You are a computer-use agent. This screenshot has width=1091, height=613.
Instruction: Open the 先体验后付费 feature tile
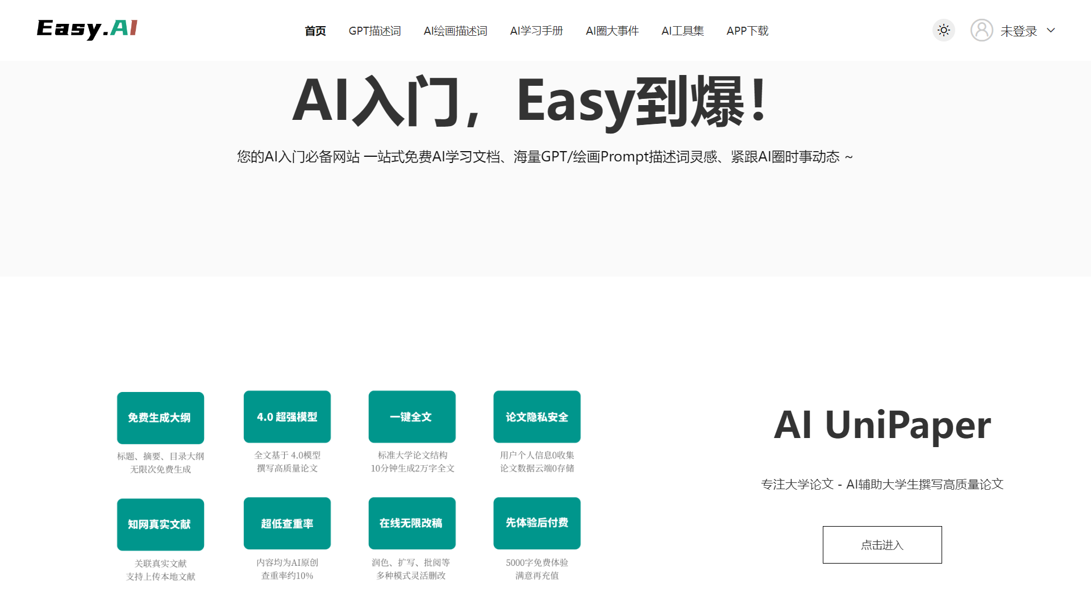536,523
